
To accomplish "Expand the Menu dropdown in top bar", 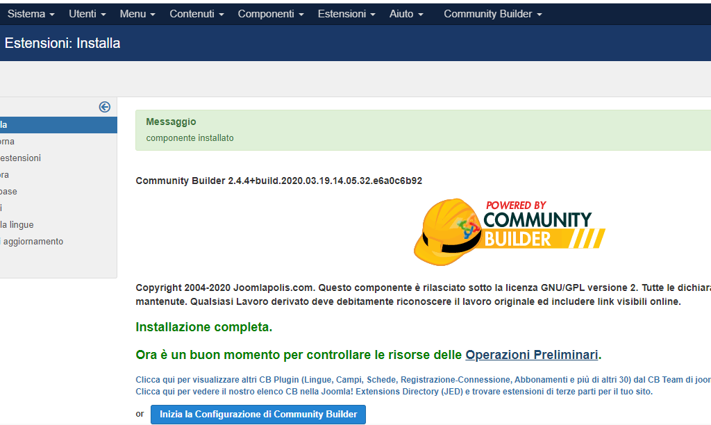I will tap(137, 14).
